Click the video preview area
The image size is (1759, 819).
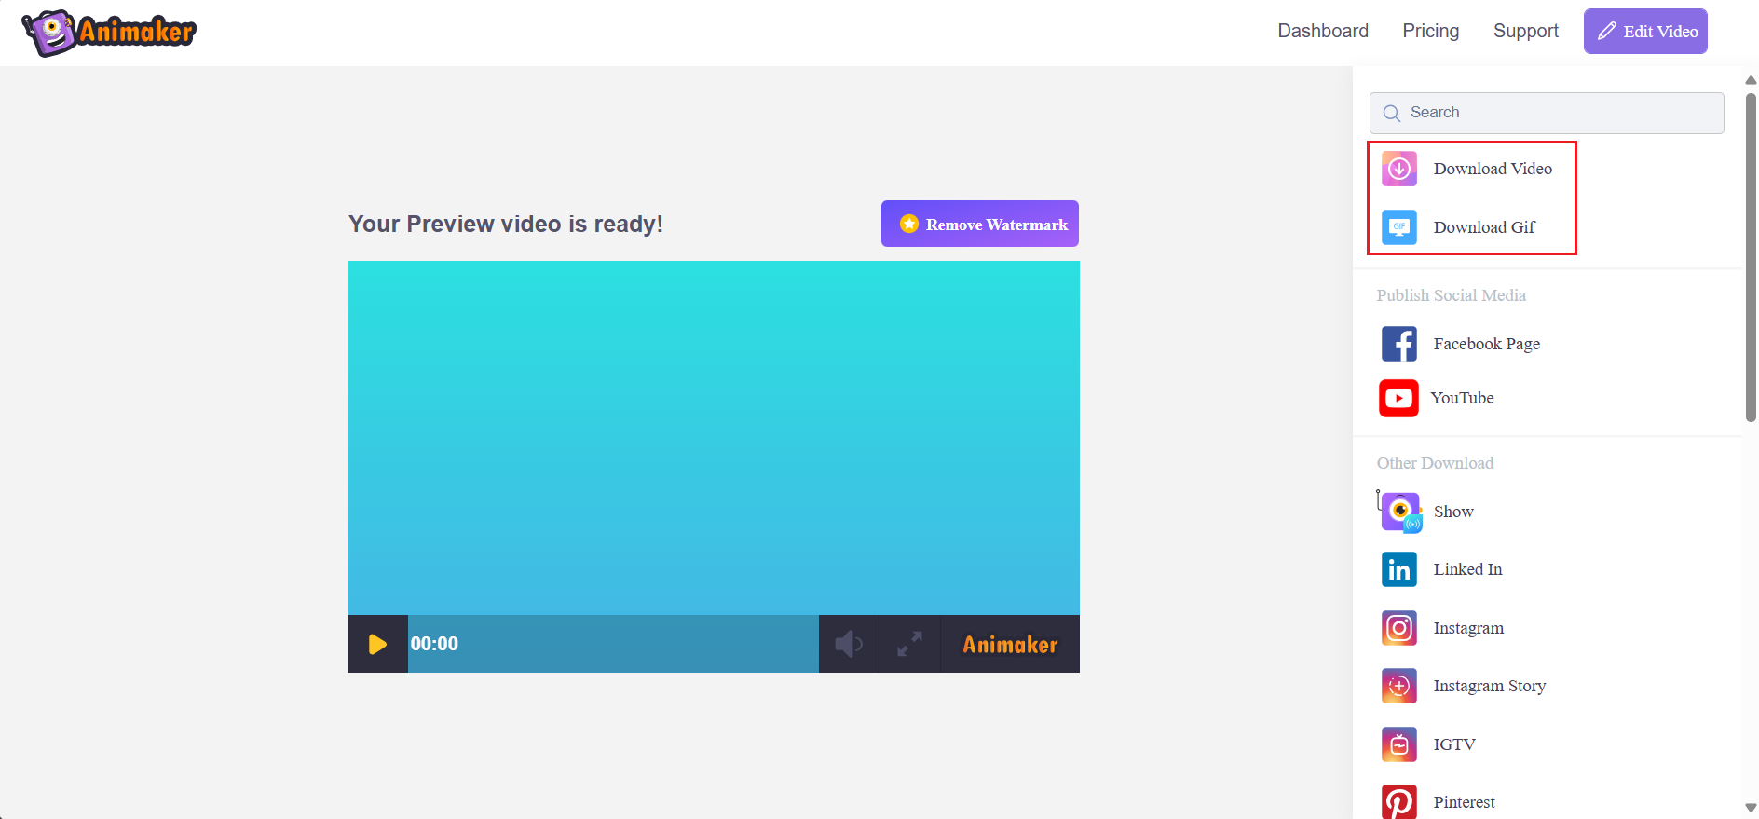coord(714,438)
